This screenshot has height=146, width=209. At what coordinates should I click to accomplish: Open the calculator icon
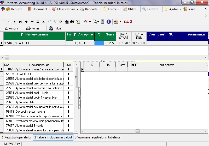click(x=102, y=22)
